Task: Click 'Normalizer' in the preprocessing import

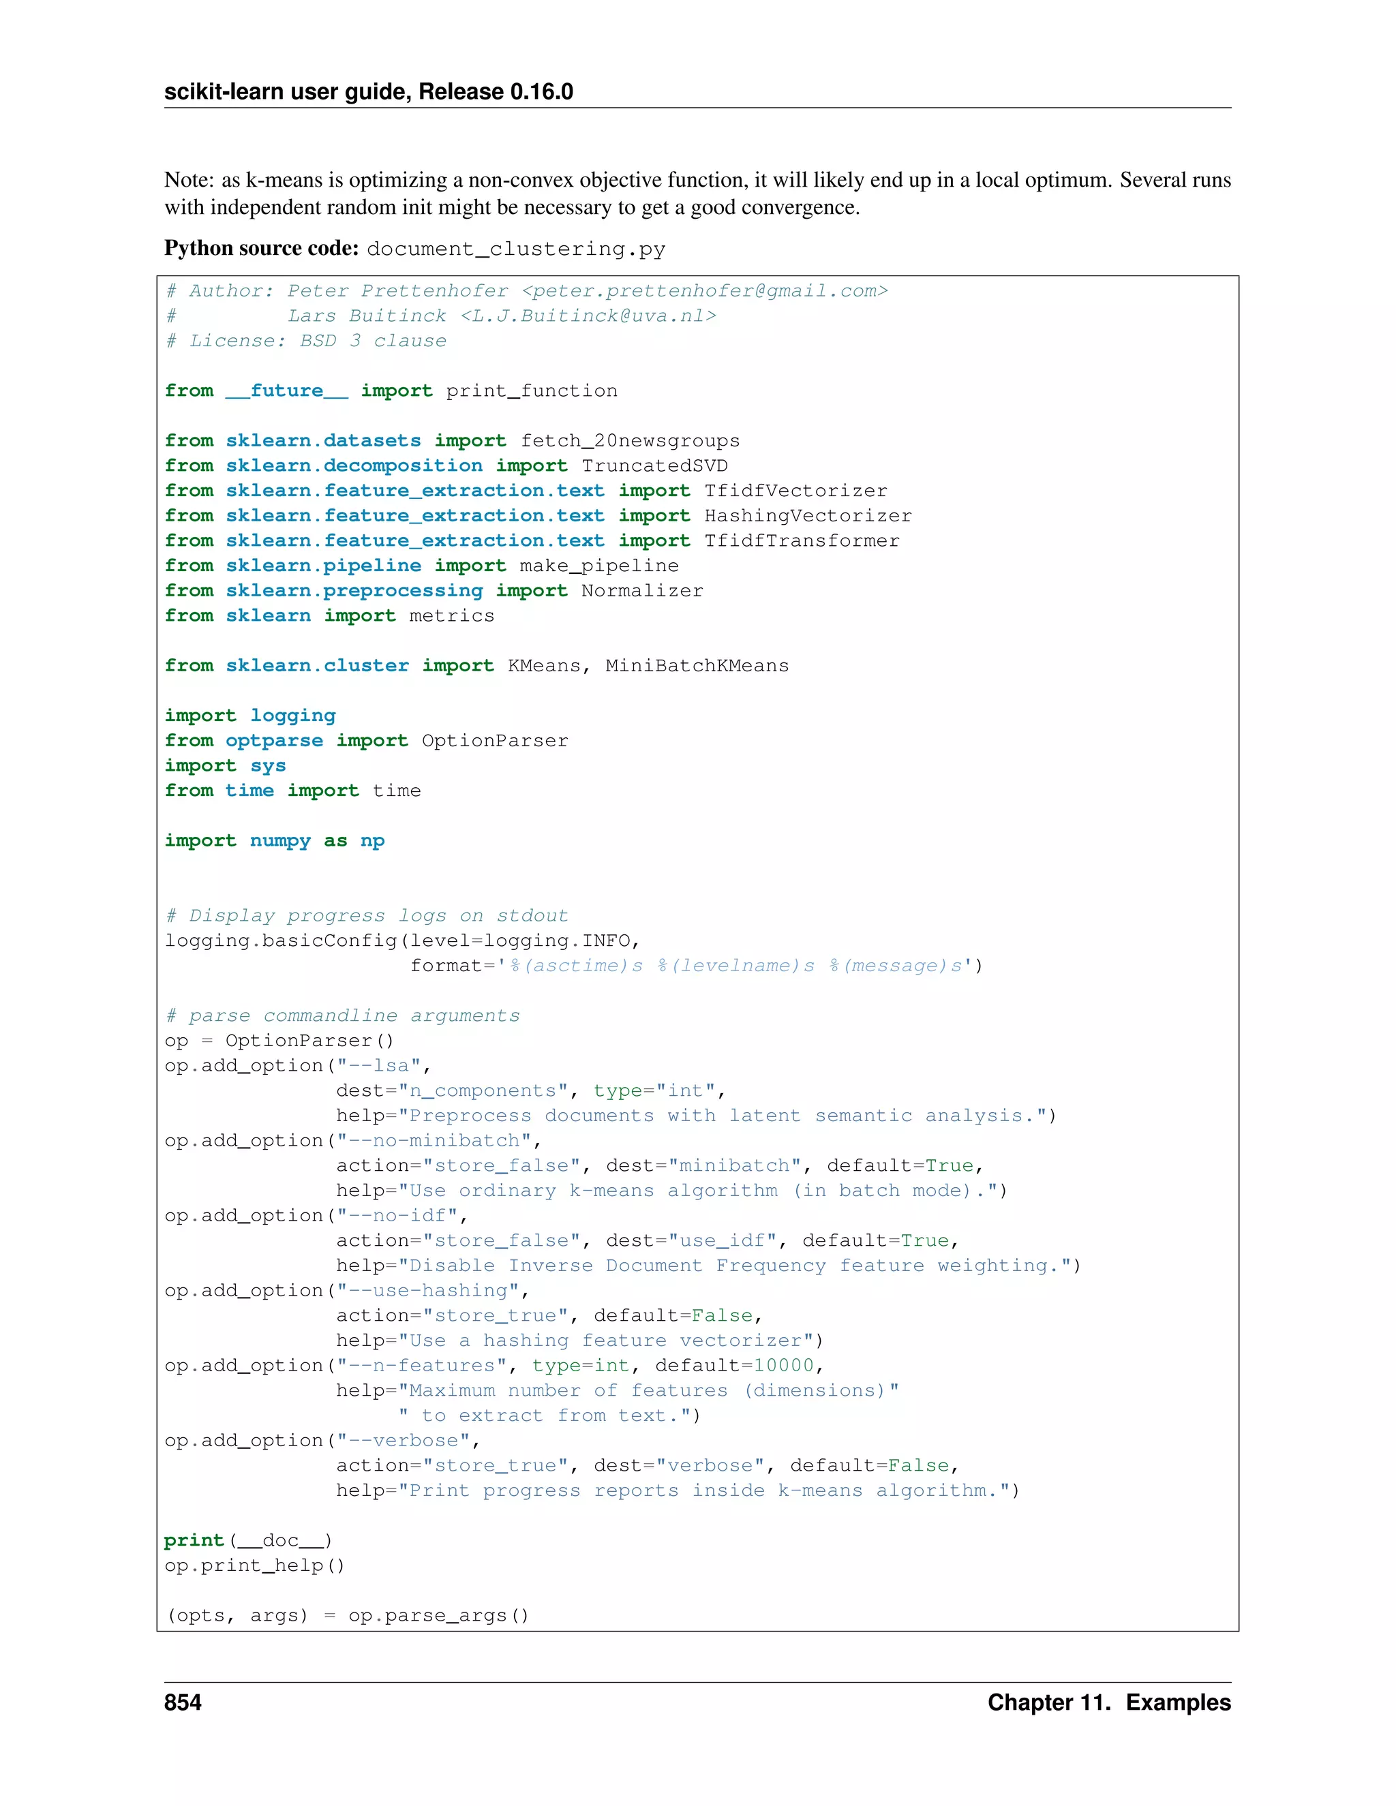Action: click(643, 590)
